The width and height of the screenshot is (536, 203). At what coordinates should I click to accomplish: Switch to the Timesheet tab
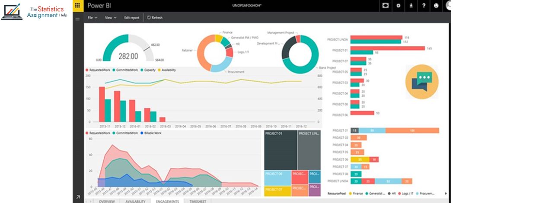(197, 201)
